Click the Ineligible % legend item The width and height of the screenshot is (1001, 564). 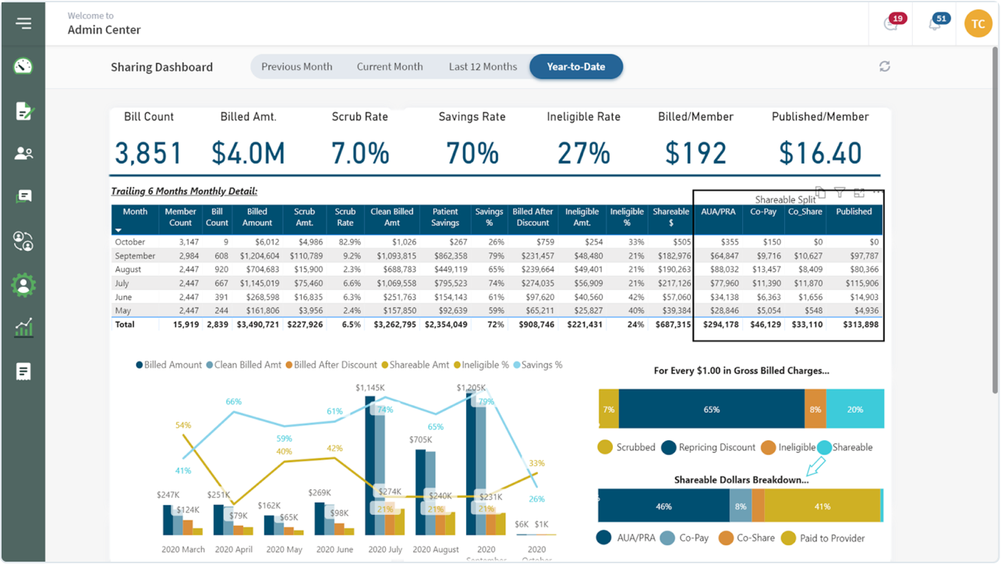coord(480,365)
